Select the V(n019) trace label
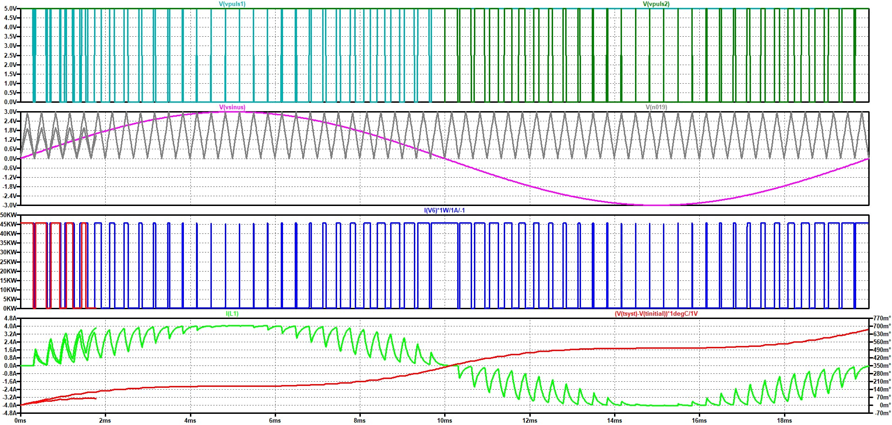Viewport: 892px width, 425px height. tap(656, 107)
